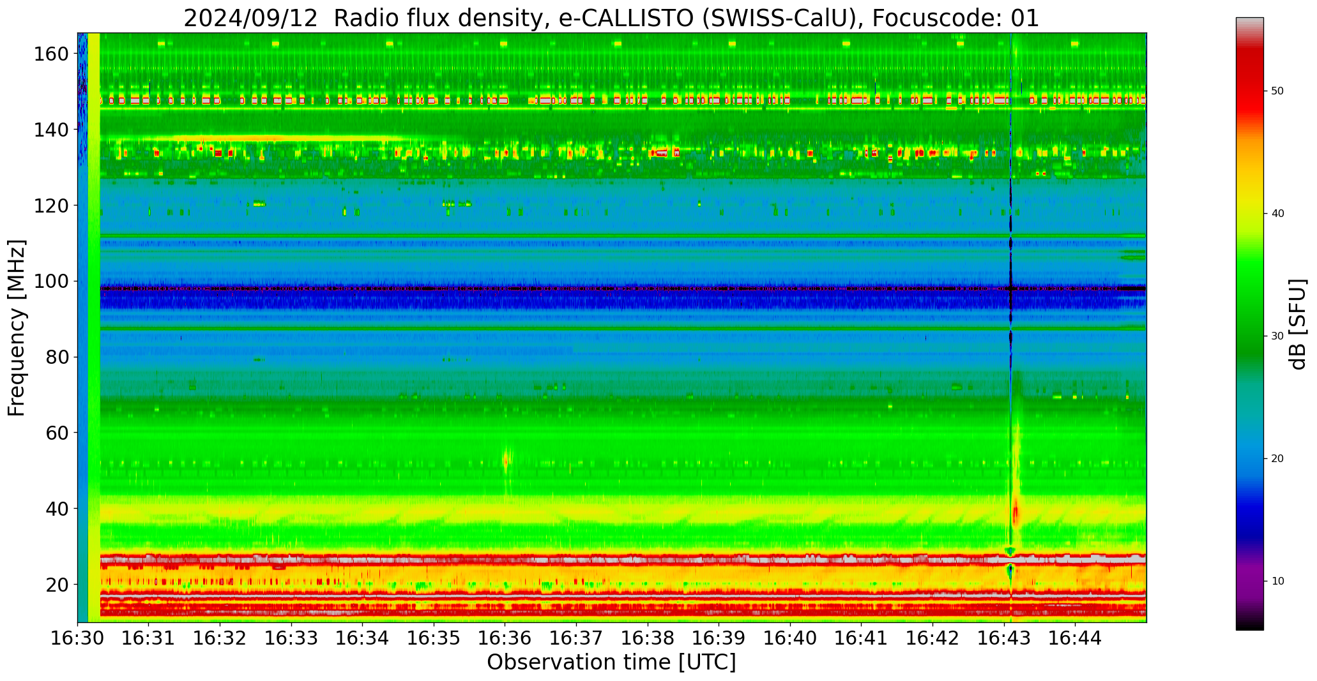The image size is (1317, 681).
Task: Click the 16:36 time tick label
Action: click(x=505, y=638)
